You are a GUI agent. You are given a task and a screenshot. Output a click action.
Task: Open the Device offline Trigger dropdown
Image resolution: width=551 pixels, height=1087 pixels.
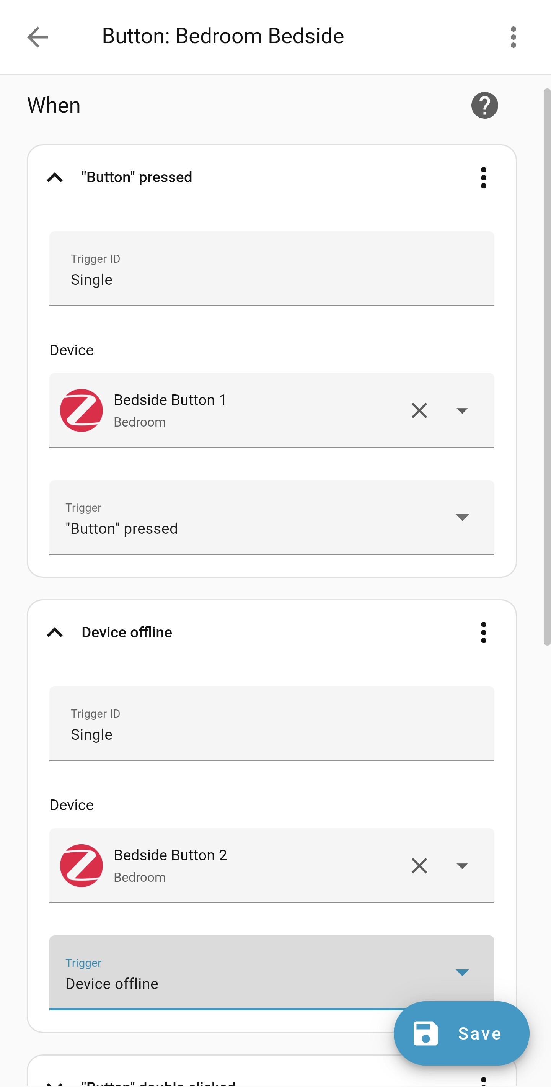point(462,973)
